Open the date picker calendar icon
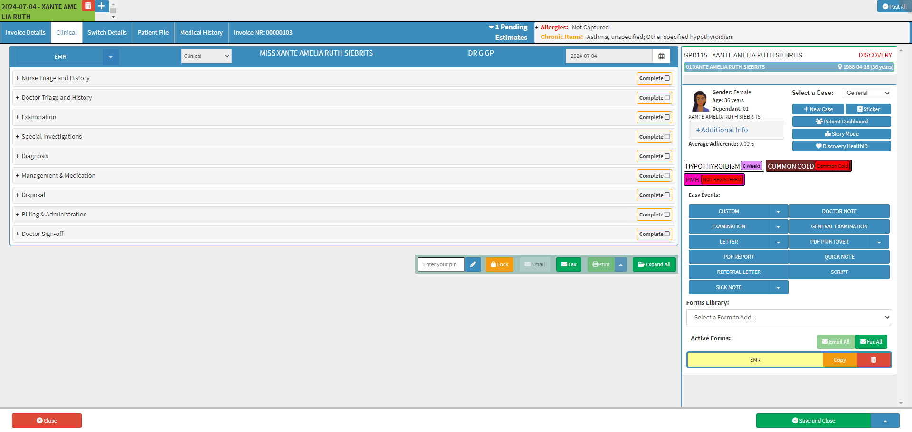912x432 pixels. tap(661, 56)
